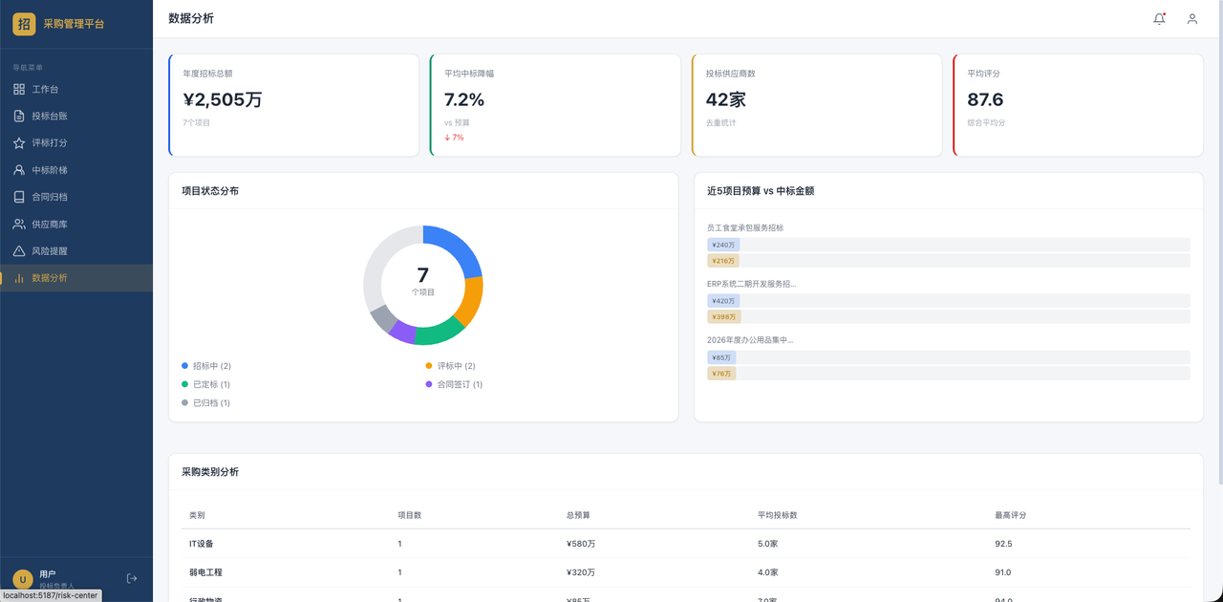Image resolution: width=1223 pixels, height=602 pixels.
Task: Toggle the 招标中 legend entry
Action: coord(206,366)
